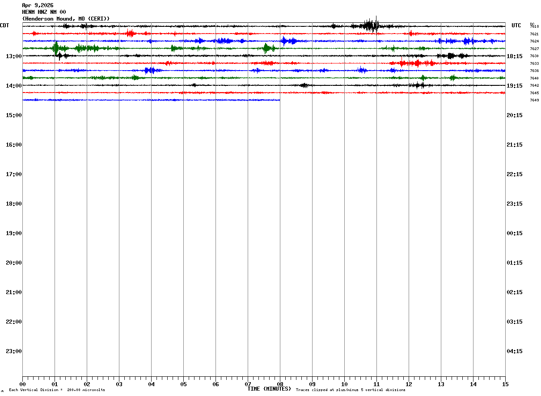The width and height of the screenshot is (541, 396).
Task: Click the '16:00' CDT hour label
Action: click(14, 145)
